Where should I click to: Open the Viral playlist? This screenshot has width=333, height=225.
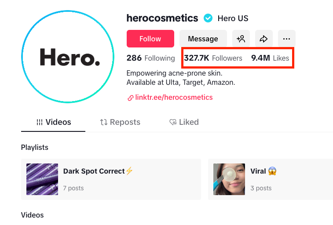pyautogui.click(x=258, y=171)
